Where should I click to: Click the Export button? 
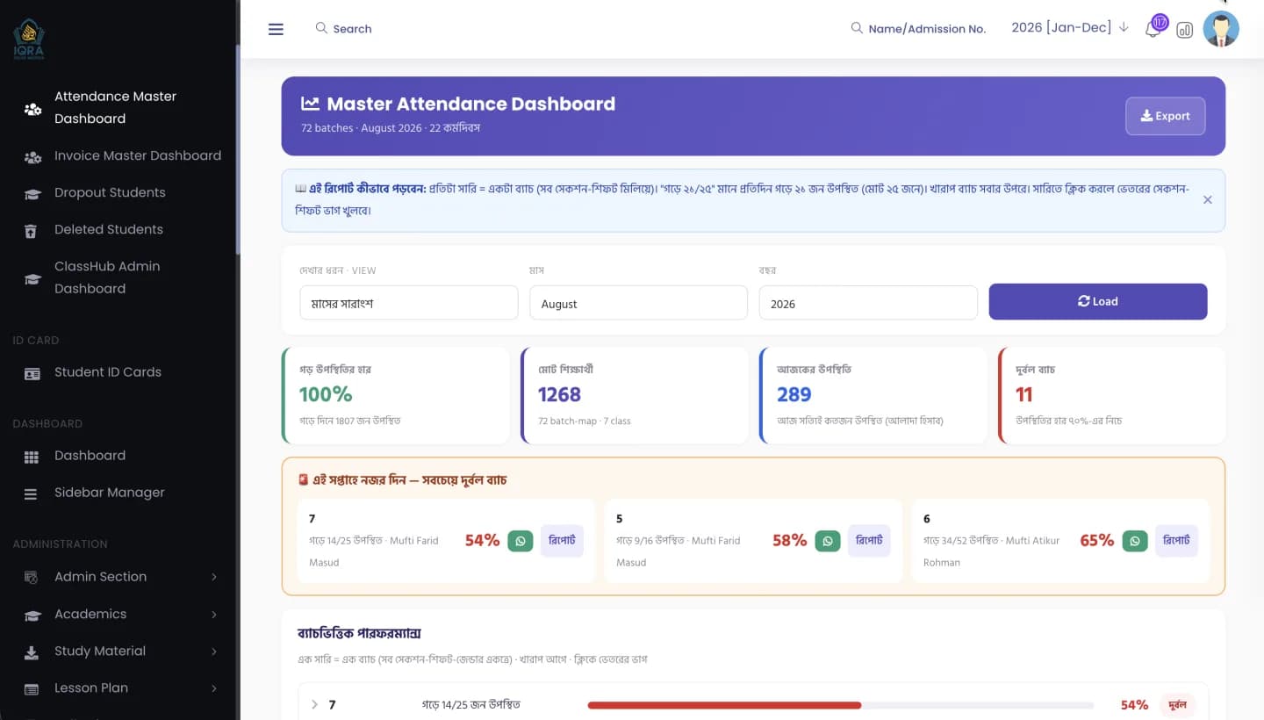(x=1165, y=116)
